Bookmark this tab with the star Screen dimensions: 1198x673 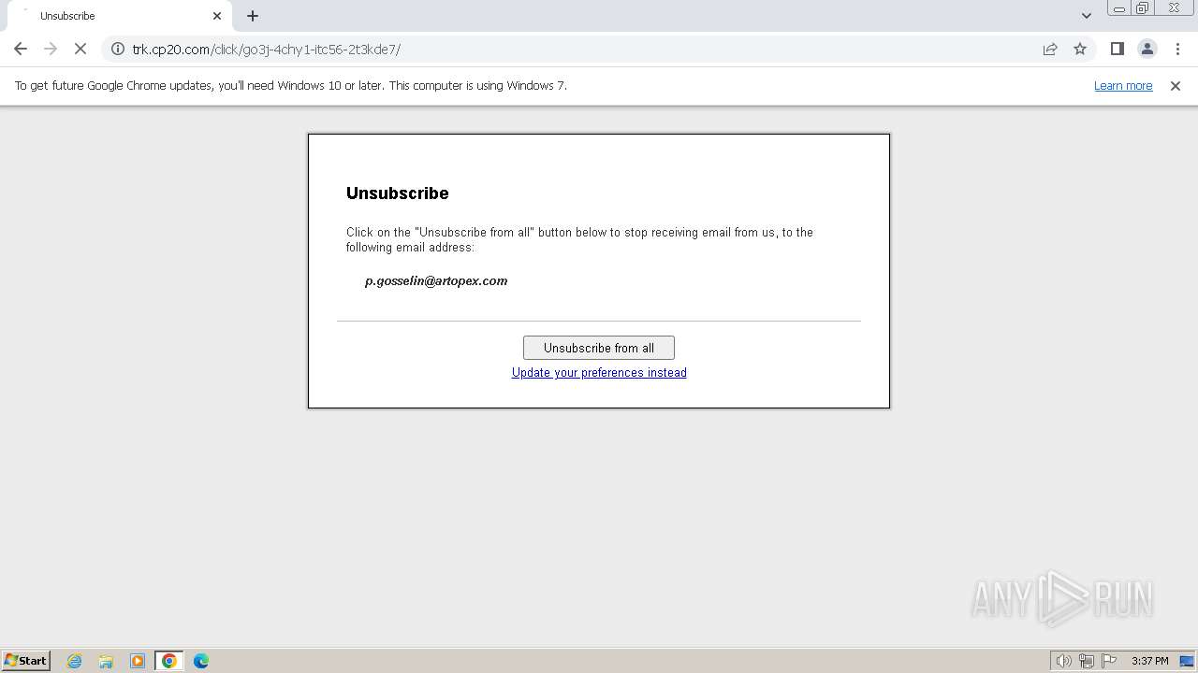[1080, 49]
